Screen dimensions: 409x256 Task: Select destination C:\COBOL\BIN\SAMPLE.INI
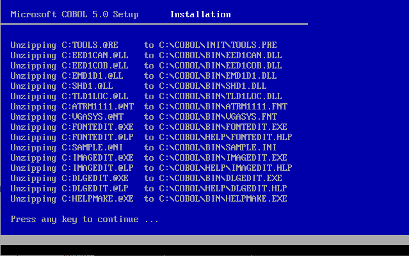(218, 148)
